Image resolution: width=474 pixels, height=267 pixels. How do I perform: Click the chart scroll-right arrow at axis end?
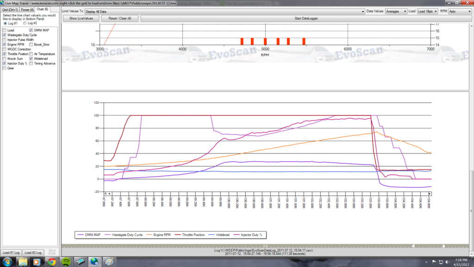430,194
